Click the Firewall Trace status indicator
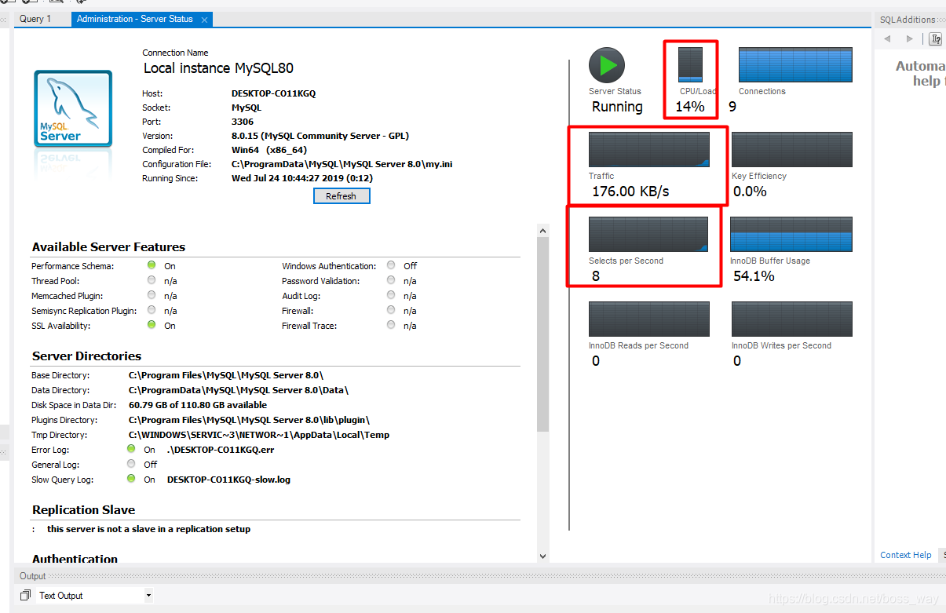 pos(391,325)
